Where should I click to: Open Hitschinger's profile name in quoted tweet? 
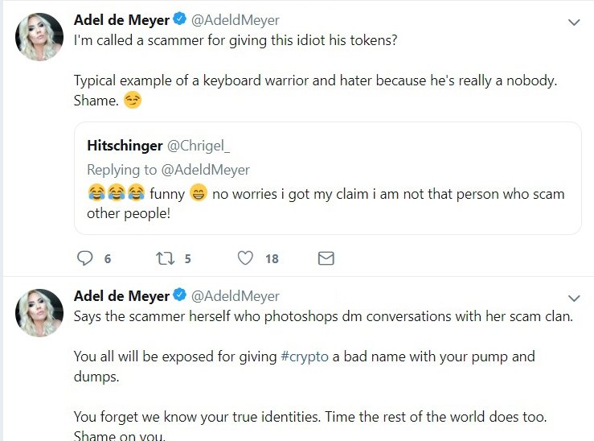(x=124, y=145)
